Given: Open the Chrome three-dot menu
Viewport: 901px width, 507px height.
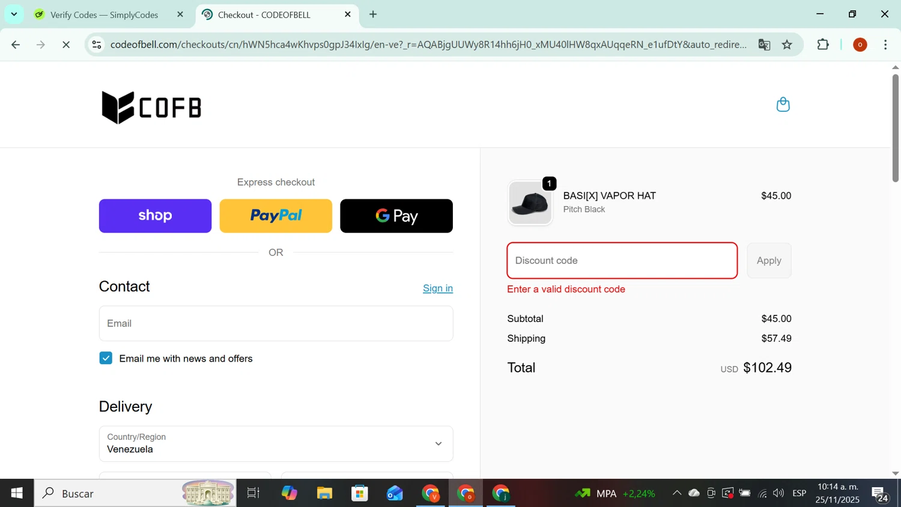Looking at the screenshot, I should (885, 44).
